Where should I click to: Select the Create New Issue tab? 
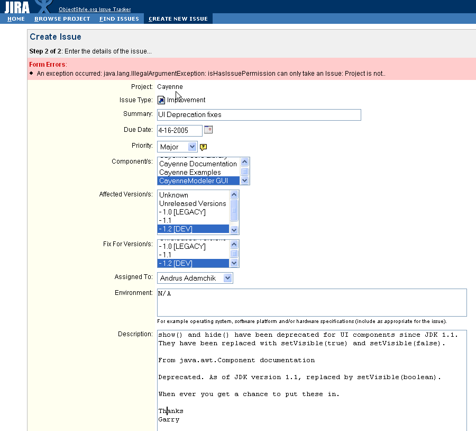click(x=178, y=19)
